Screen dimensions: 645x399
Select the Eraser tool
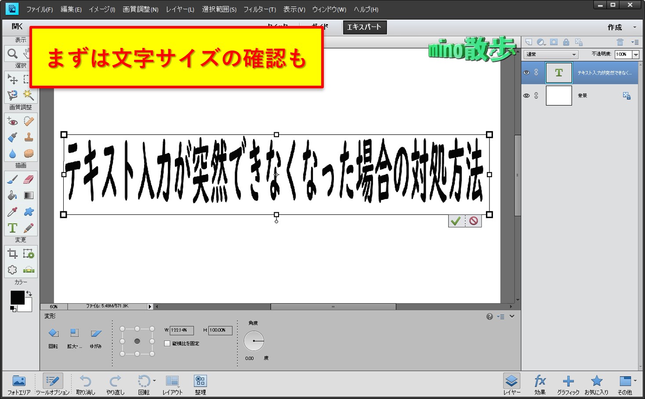(x=29, y=179)
